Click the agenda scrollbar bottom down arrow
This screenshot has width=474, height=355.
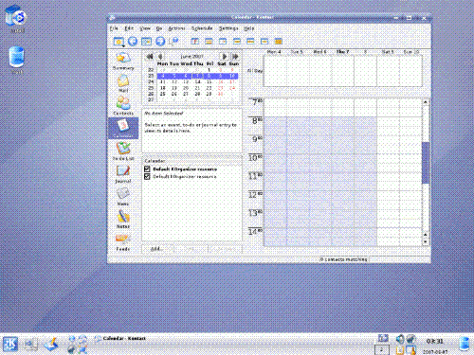click(x=426, y=242)
